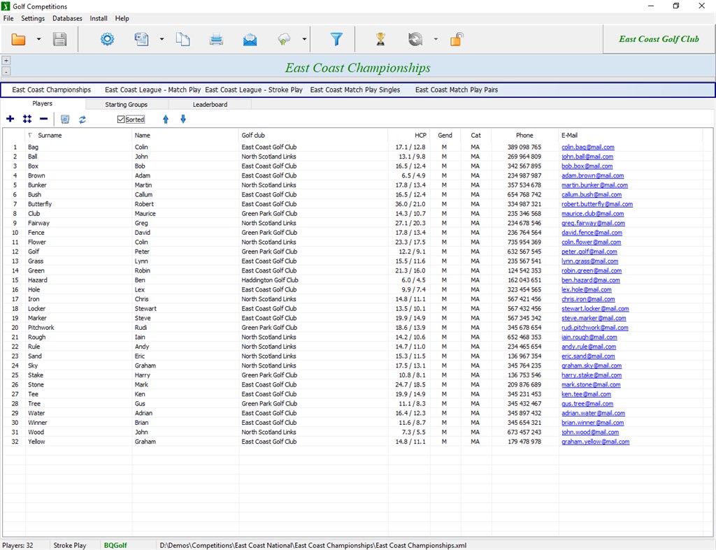
Task: Expand the dropdown beside the refresh icon
Action: [x=436, y=39]
